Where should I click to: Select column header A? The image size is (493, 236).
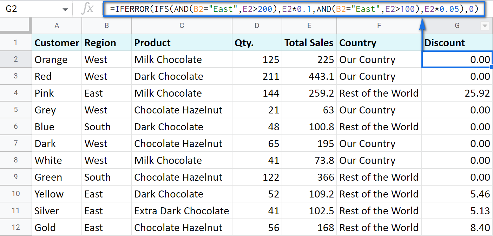click(x=57, y=26)
